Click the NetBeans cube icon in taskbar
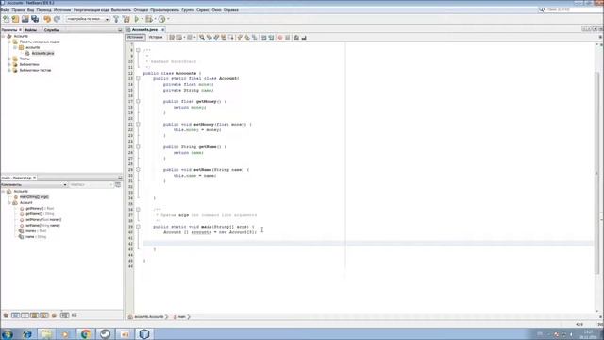The image size is (604, 340). coord(144,333)
